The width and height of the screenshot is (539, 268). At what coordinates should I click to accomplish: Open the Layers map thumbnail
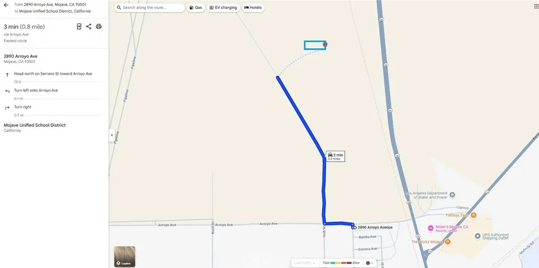click(x=124, y=256)
